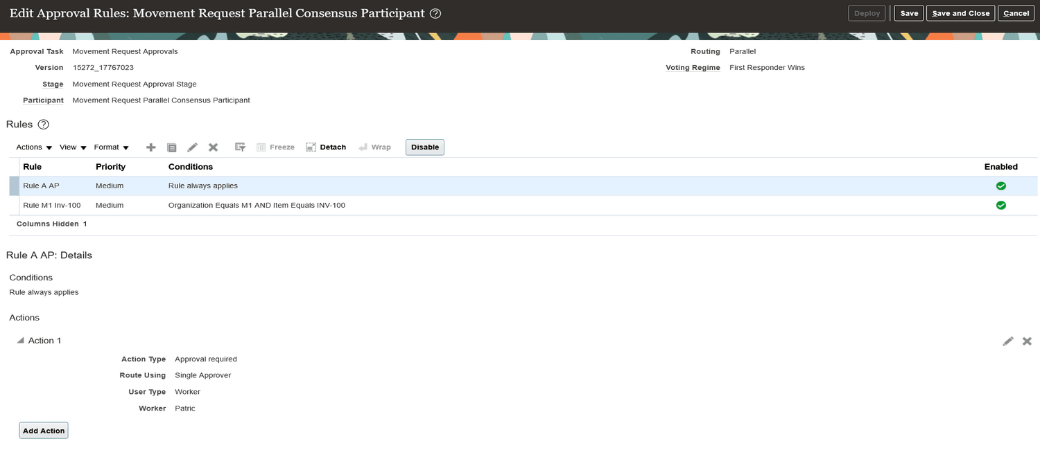Image resolution: width=1040 pixels, height=450 pixels.
Task: Select the Rule M1 Inv-100 row
Action: (x=523, y=206)
